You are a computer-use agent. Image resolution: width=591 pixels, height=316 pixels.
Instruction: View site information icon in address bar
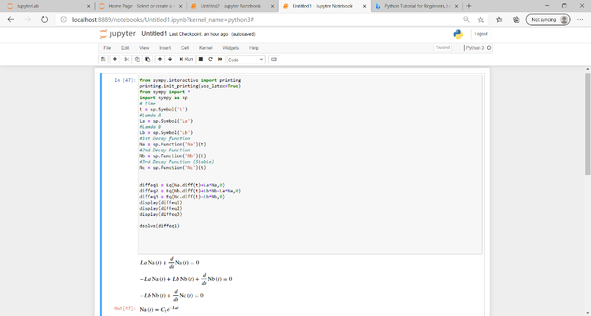coord(63,20)
